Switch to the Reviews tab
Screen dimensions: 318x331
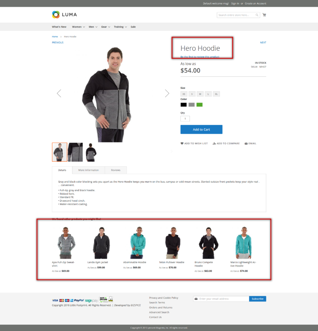(116, 170)
